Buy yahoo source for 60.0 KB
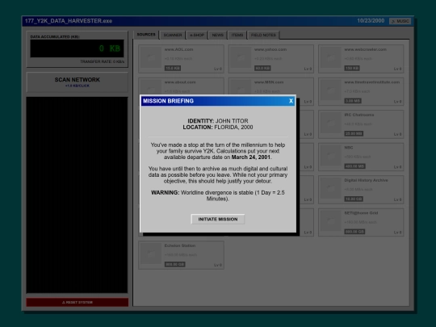Screen dimensions: 436x327 (262, 68)
